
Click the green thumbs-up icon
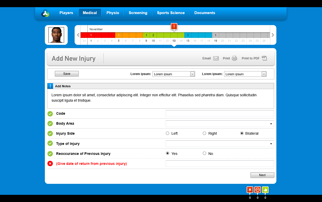tap(265, 190)
